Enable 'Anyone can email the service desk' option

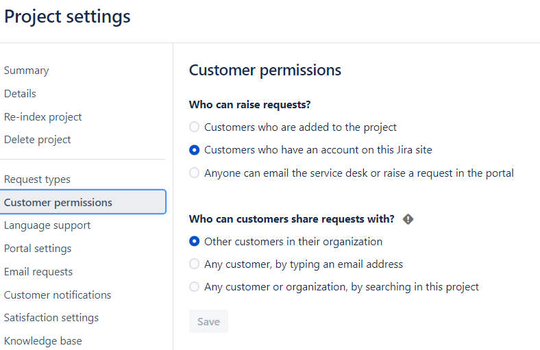coord(195,173)
